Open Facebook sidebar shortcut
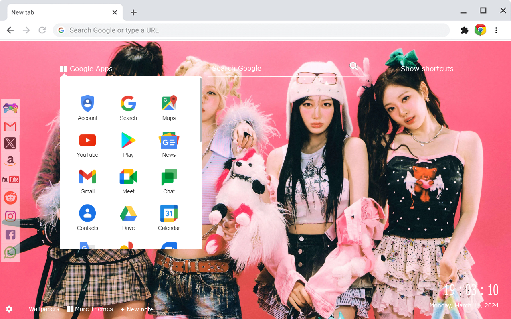 (x=10, y=234)
